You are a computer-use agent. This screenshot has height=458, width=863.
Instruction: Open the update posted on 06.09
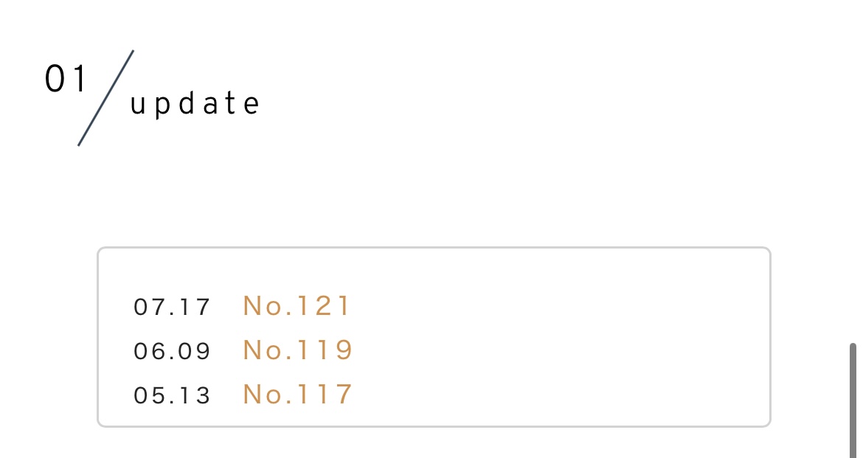pos(298,350)
